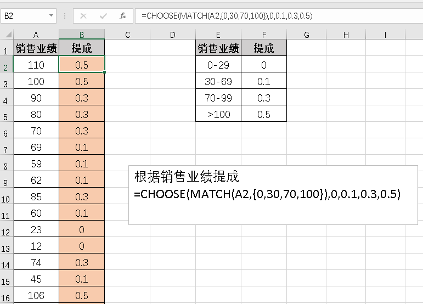Click cell B1 header 提成

[x=82, y=48]
